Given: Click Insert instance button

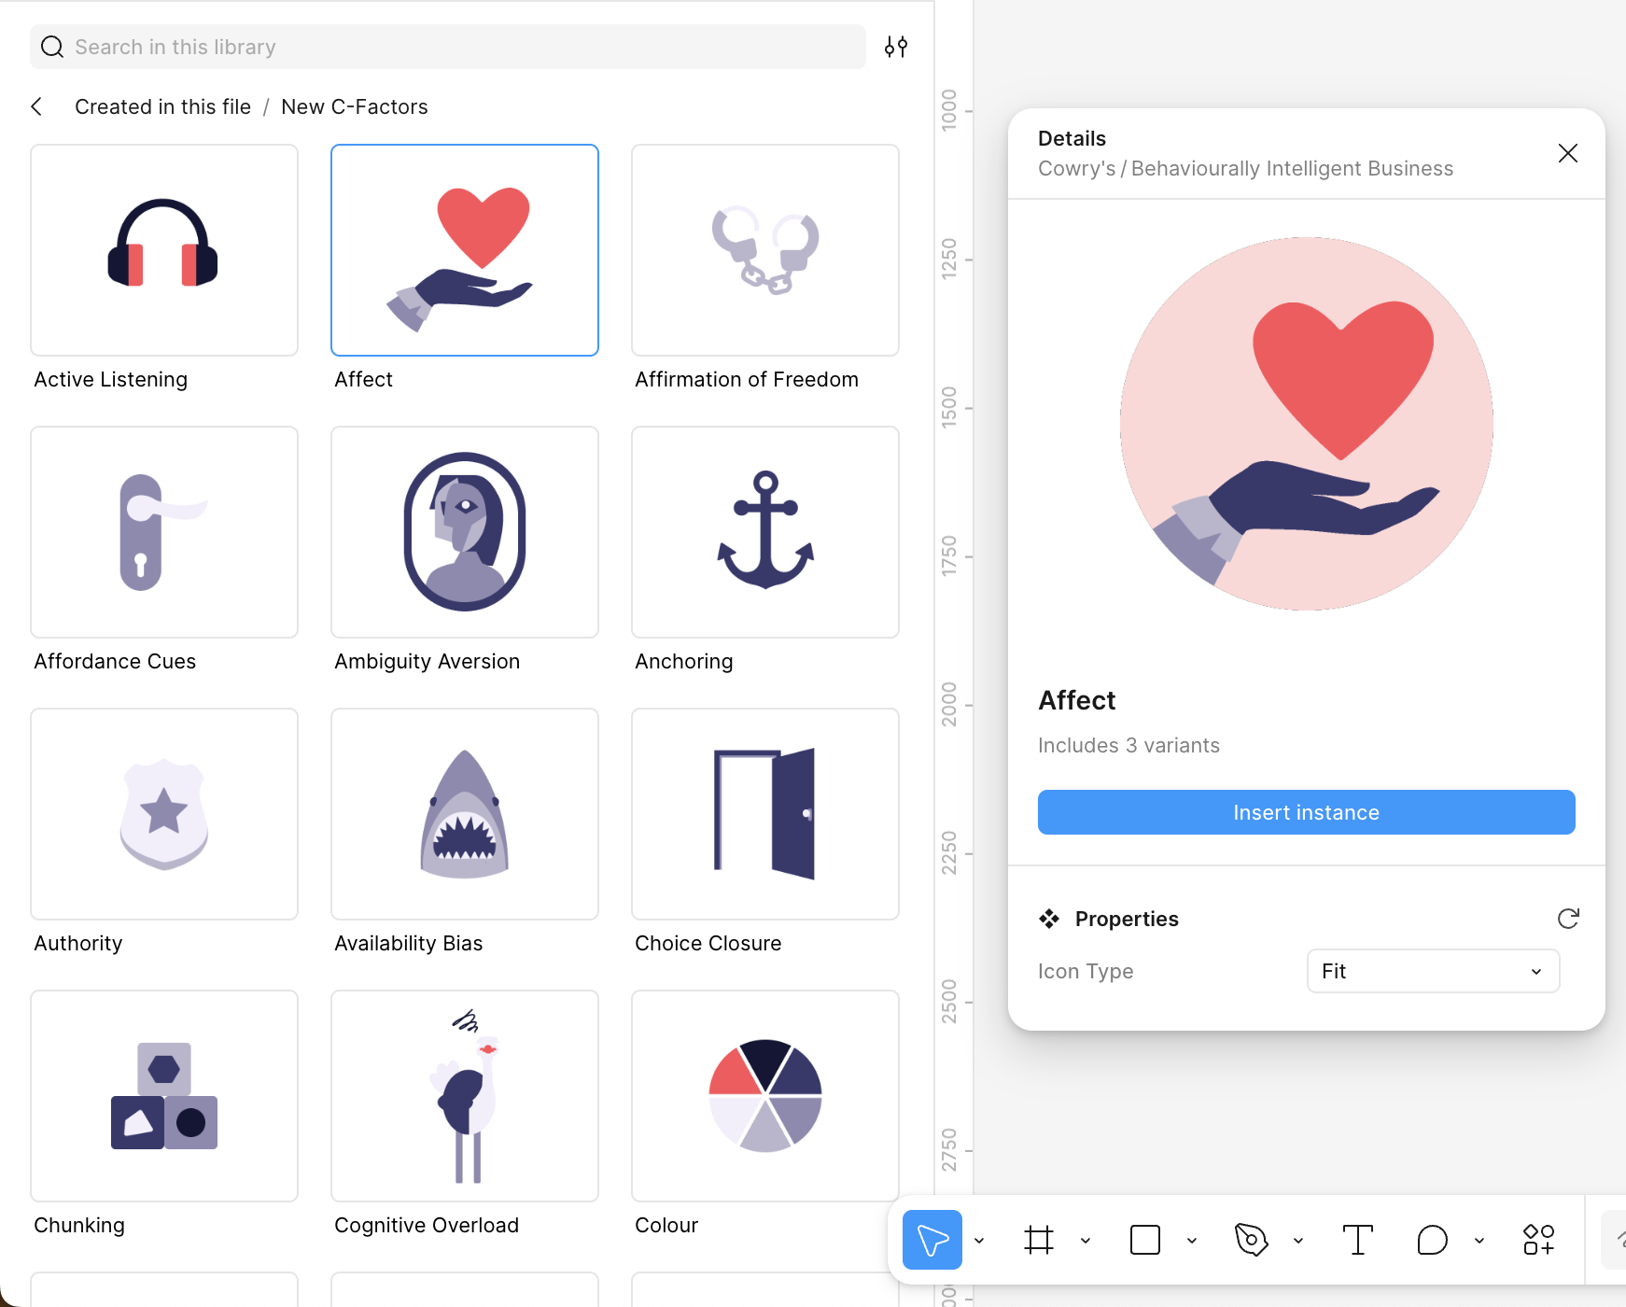Looking at the screenshot, I should pyautogui.click(x=1306, y=812).
